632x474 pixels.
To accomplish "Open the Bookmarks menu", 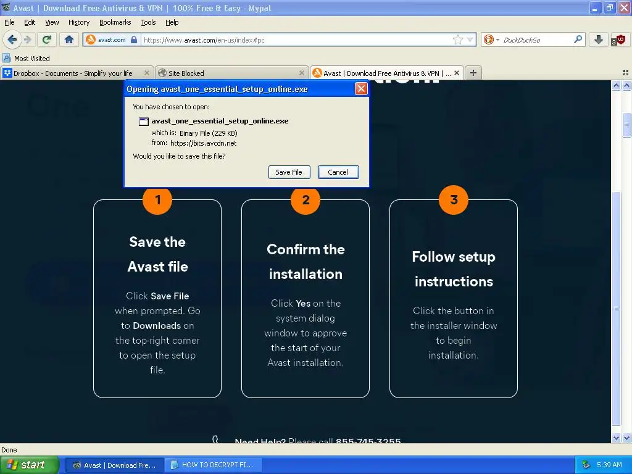I will pyautogui.click(x=115, y=22).
